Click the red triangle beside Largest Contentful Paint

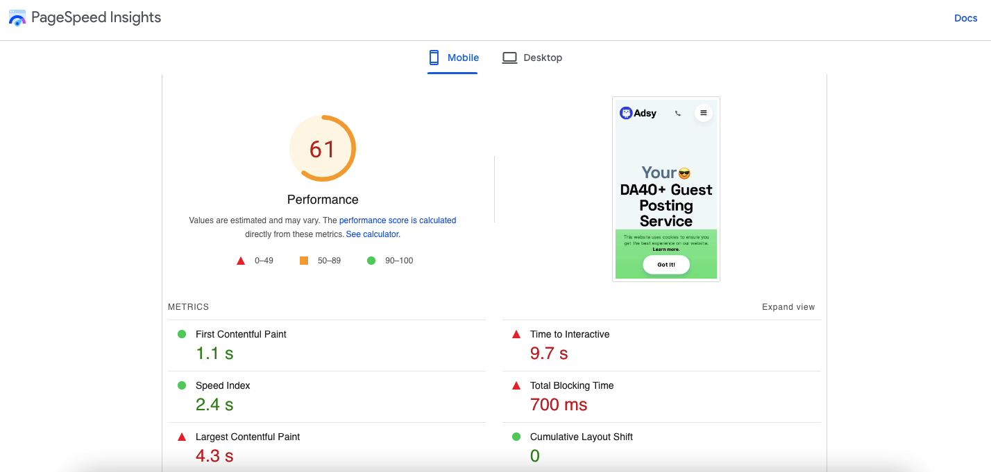pos(182,437)
